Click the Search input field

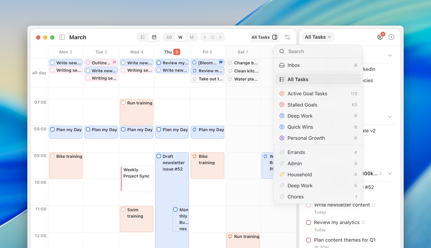click(318, 51)
